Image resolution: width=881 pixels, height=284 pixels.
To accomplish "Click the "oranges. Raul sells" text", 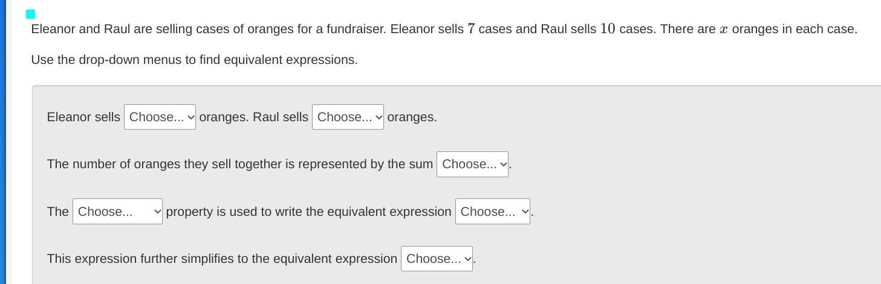I will pos(253,117).
